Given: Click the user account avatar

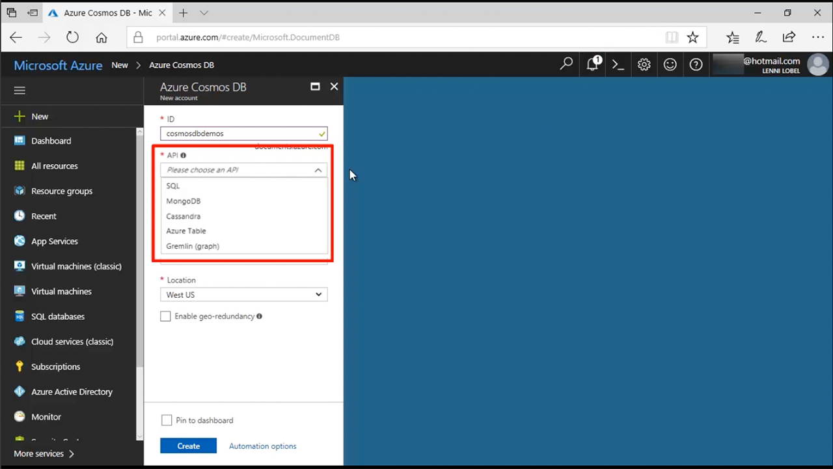Looking at the screenshot, I should point(818,65).
